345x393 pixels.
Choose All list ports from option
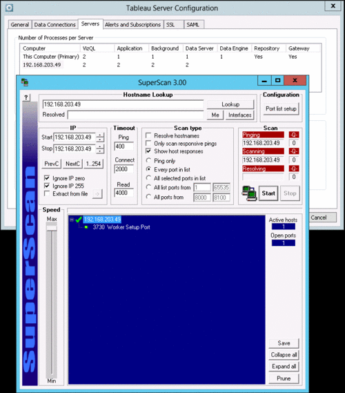pyautogui.click(x=148, y=187)
